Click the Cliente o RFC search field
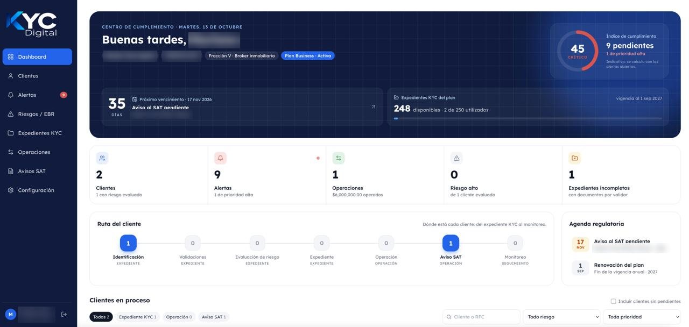The width and height of the screenshot is (689, 327). (481, 317)
